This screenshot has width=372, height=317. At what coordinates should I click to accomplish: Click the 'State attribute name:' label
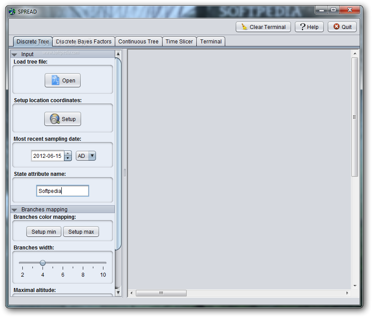tap(40, 174)
